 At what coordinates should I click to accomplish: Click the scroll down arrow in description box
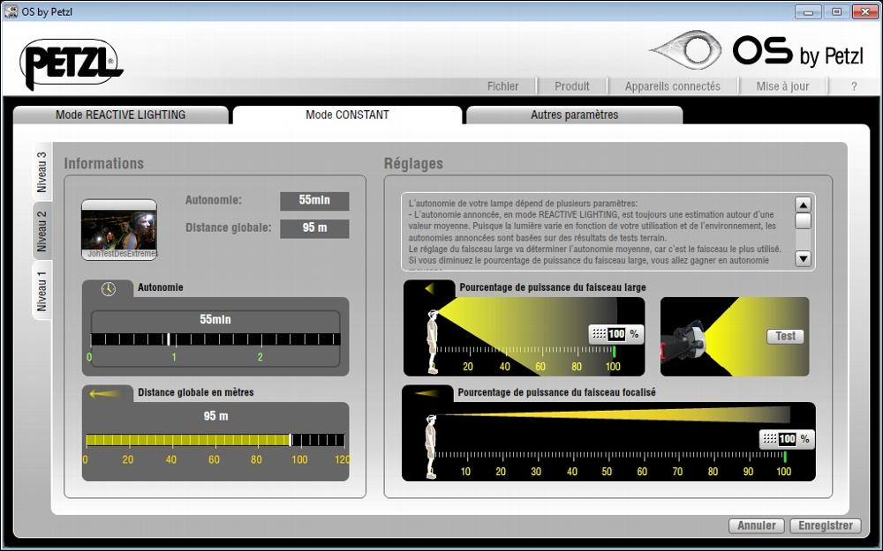tap(803, 258)
